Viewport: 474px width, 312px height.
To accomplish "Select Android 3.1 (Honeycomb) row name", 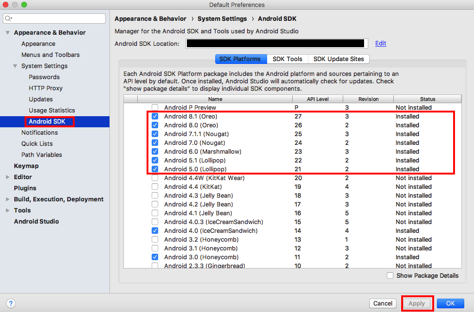I will [201, 248].
